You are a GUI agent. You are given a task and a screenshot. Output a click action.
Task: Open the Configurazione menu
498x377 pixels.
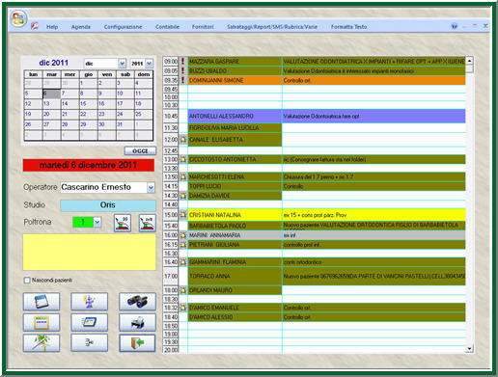[x=123, y=27]
